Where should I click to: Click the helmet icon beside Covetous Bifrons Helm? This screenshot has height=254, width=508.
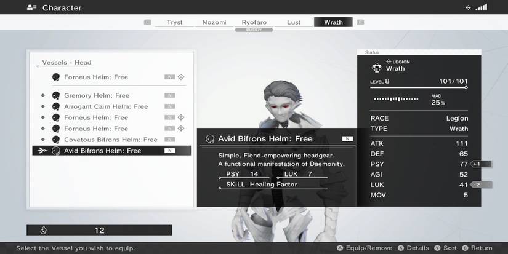[x=56, y=140]
